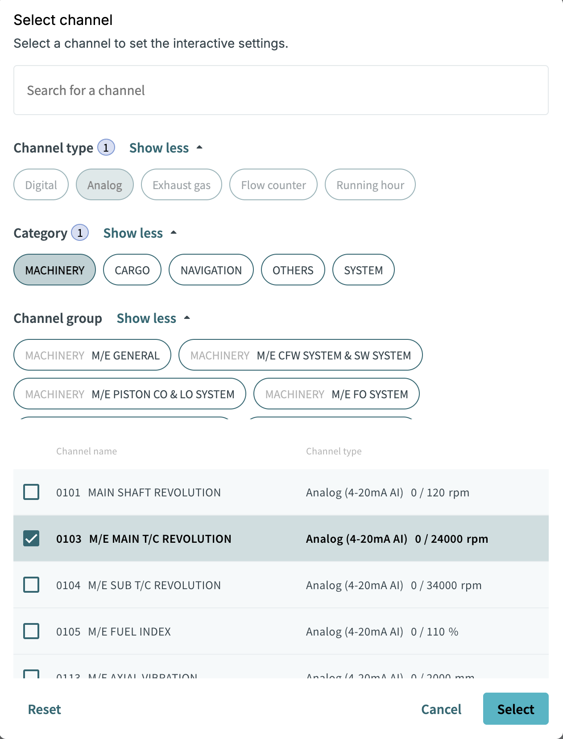Viewport: 563px width, 739px height.
Task: Click the Channel name column header
Action: 87,451
